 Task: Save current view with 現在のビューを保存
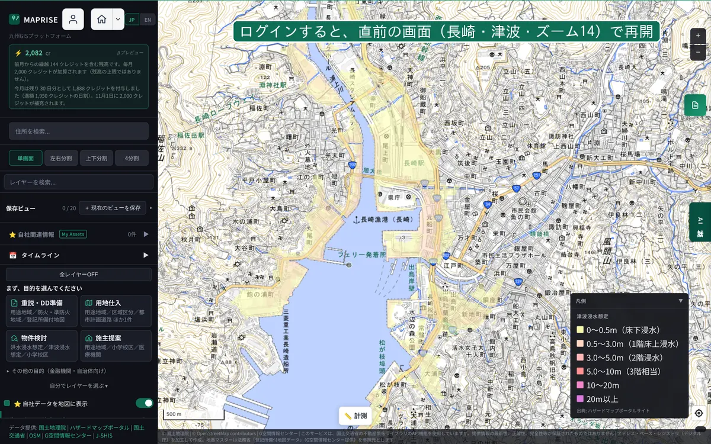coord(113,208)
